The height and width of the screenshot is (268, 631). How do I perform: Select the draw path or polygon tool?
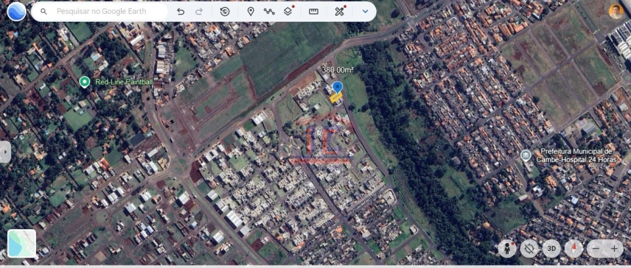pyautogui.click(x=269, y=11)
